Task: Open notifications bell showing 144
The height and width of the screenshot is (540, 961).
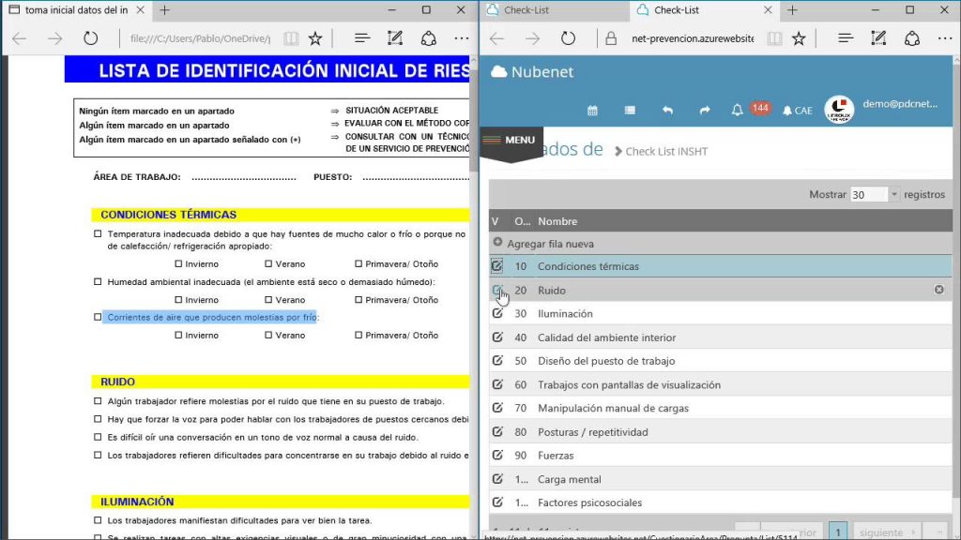Action: coord(738,111)
